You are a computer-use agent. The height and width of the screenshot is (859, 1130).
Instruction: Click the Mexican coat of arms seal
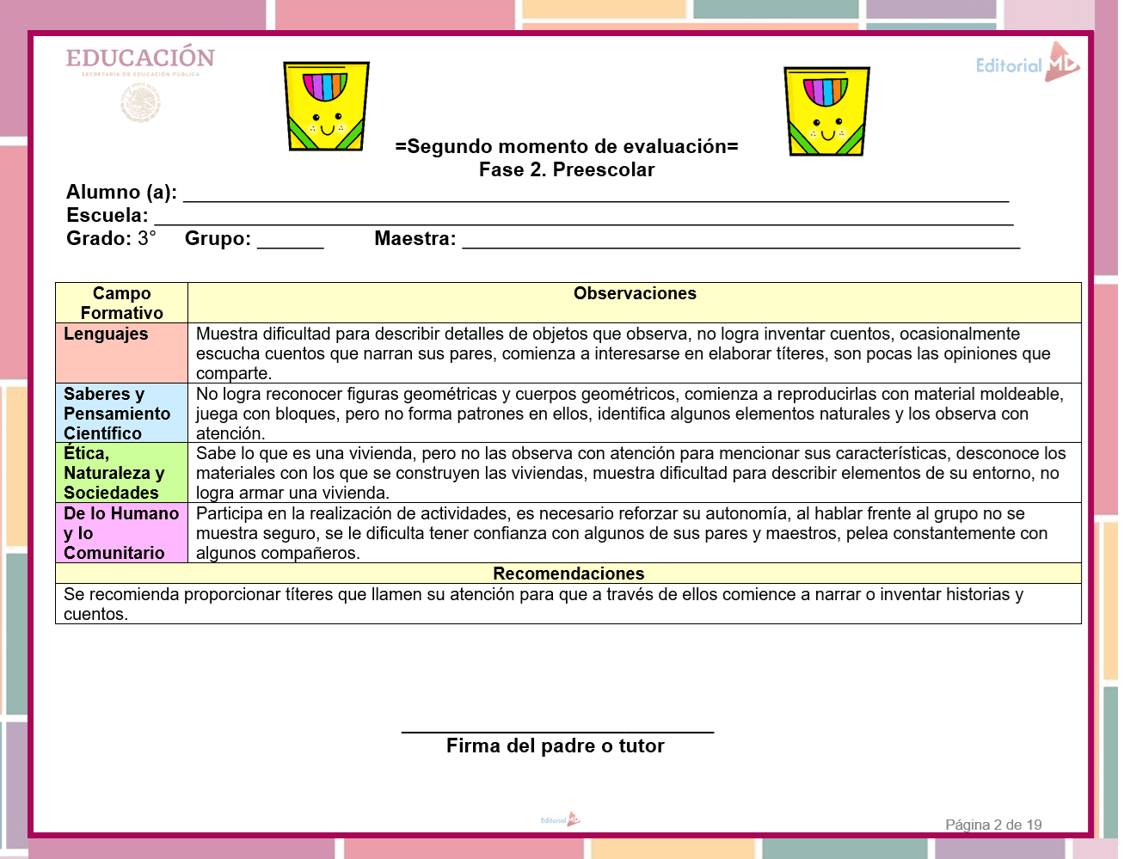pyautogui.click(x=140, y=104)
